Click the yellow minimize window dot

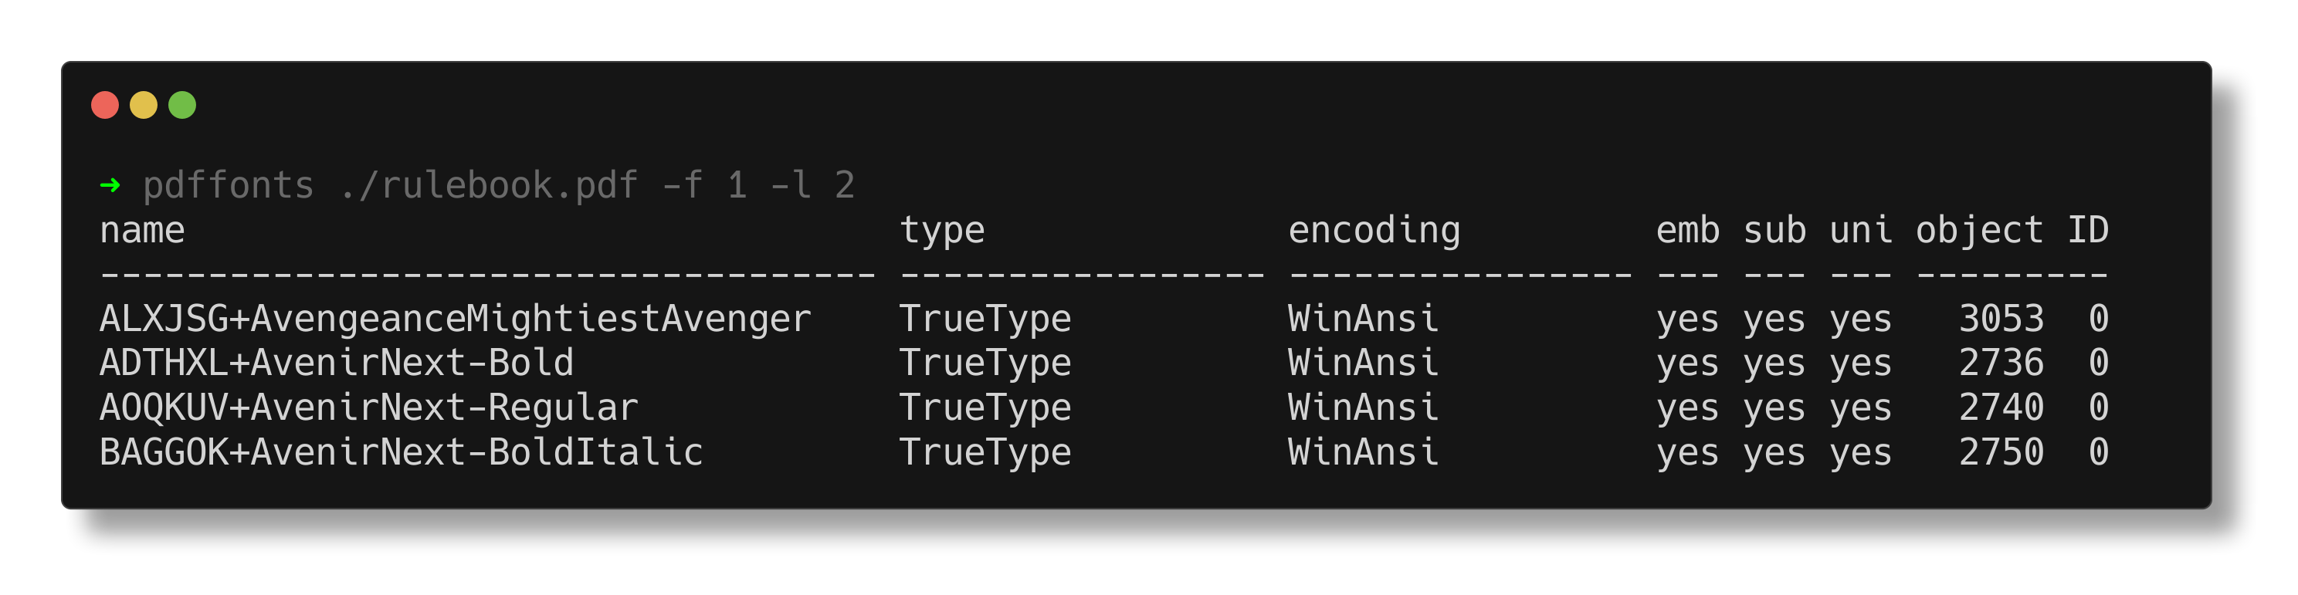[x=144, y=105]
